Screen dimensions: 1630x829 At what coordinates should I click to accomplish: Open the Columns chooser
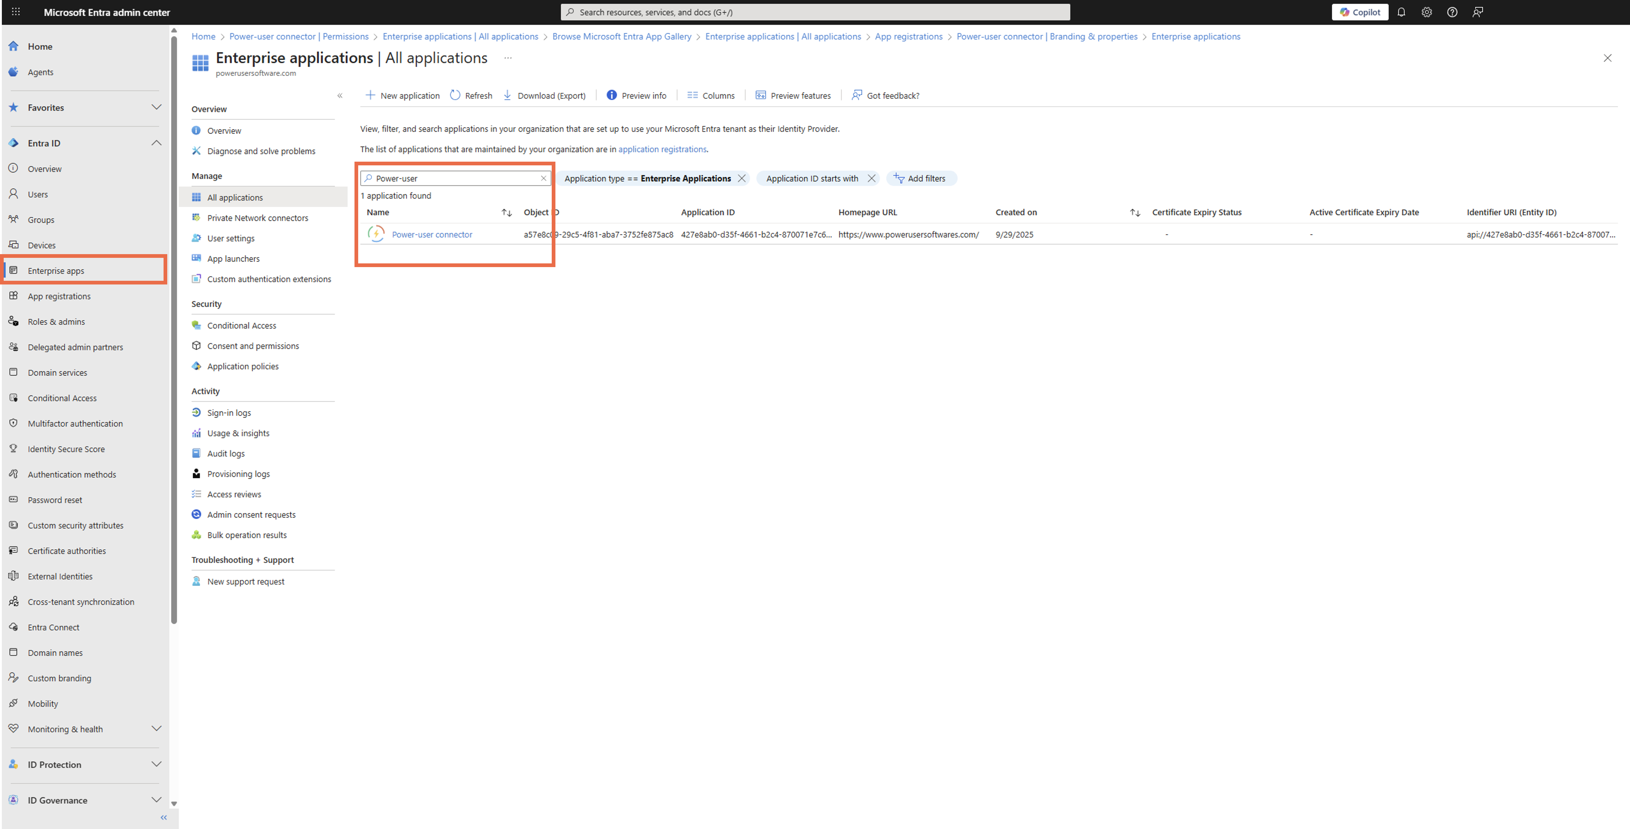pos(710,95)
